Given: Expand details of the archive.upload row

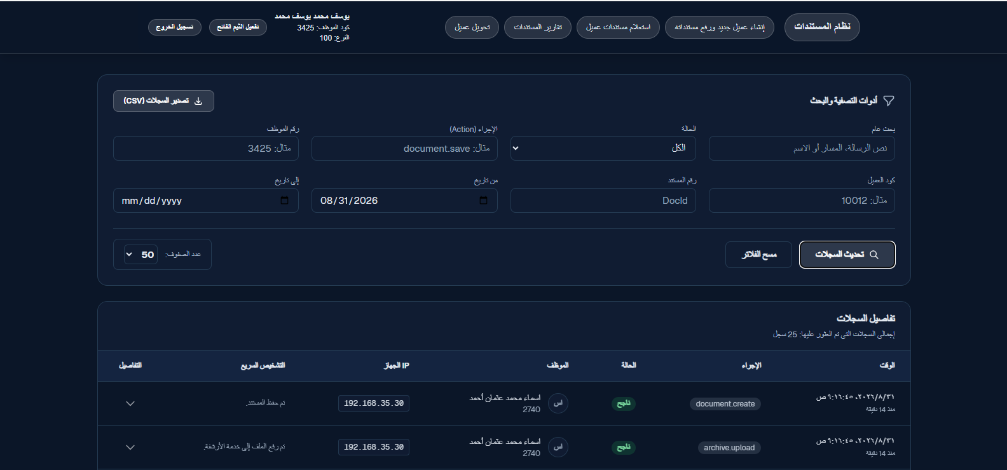Looking at the screenshot, I should coord(130,447).
